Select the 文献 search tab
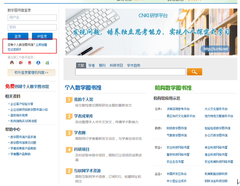 click(81, 66)
